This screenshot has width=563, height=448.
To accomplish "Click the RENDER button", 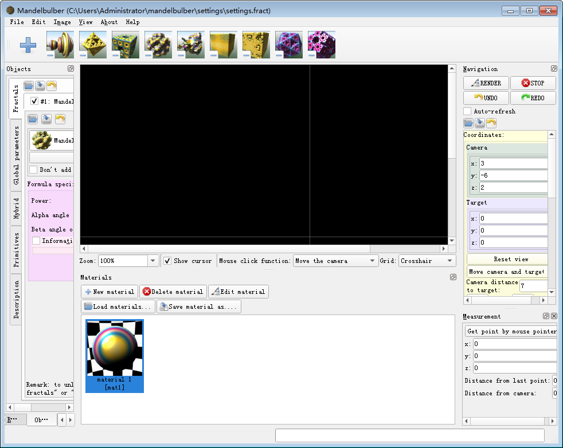I will [x=486, y=83].
